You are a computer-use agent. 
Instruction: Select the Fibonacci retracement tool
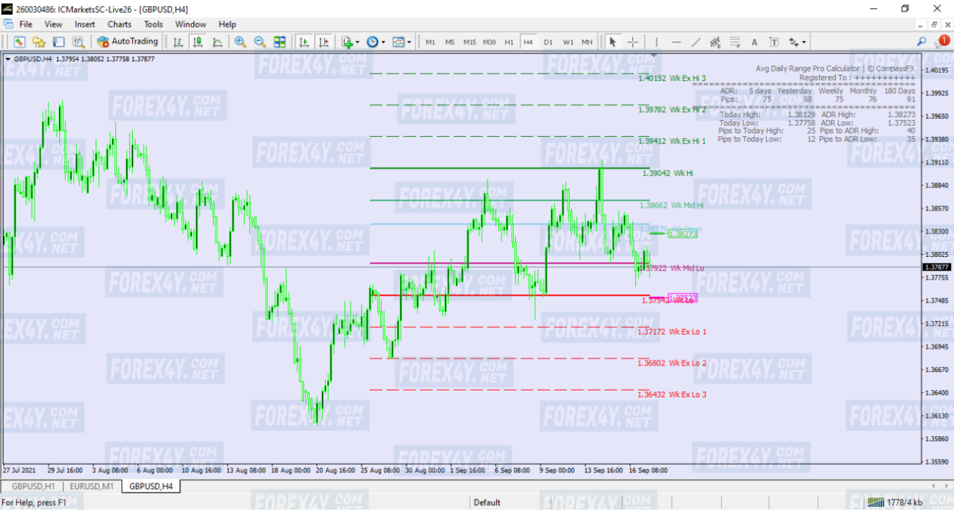pyautogui.click(x=735, y=42)
